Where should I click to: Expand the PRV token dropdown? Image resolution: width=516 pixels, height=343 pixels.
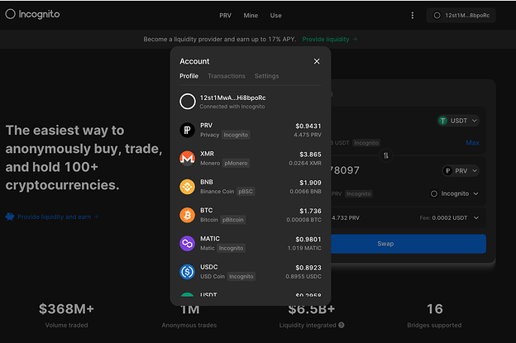pyautogui.click(x=461, y=171)
